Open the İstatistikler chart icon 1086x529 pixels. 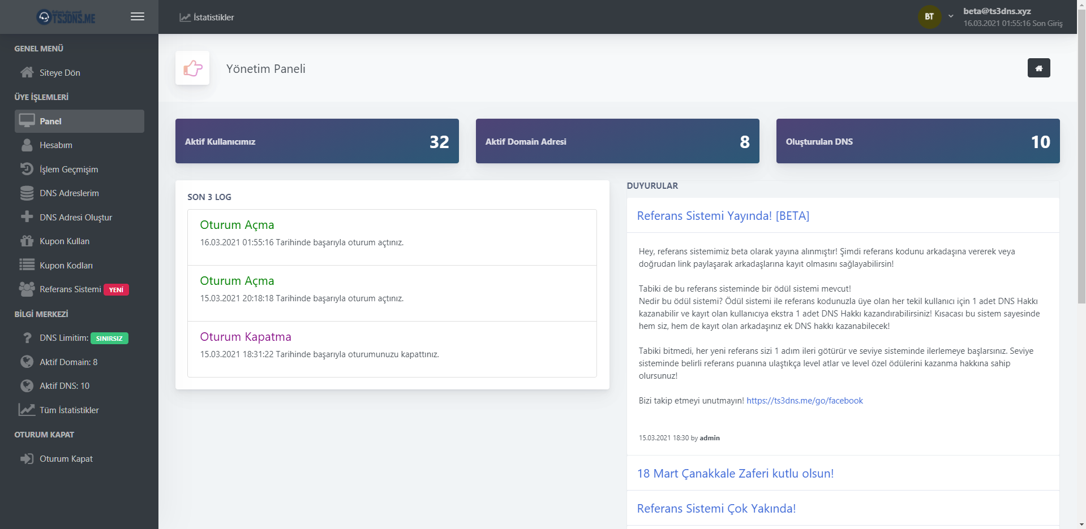click(185, 17)
